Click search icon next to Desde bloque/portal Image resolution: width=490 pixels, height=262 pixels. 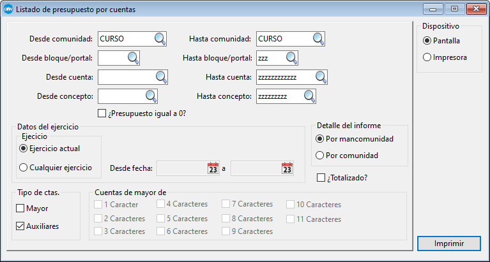[x=133, y=58]
